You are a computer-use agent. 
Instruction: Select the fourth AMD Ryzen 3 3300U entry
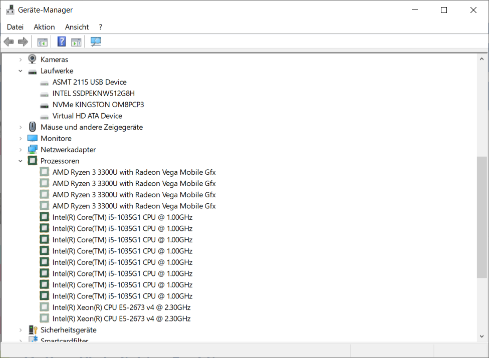point(134,206)
